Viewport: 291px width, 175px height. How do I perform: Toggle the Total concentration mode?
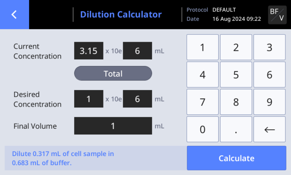[113, 73]
